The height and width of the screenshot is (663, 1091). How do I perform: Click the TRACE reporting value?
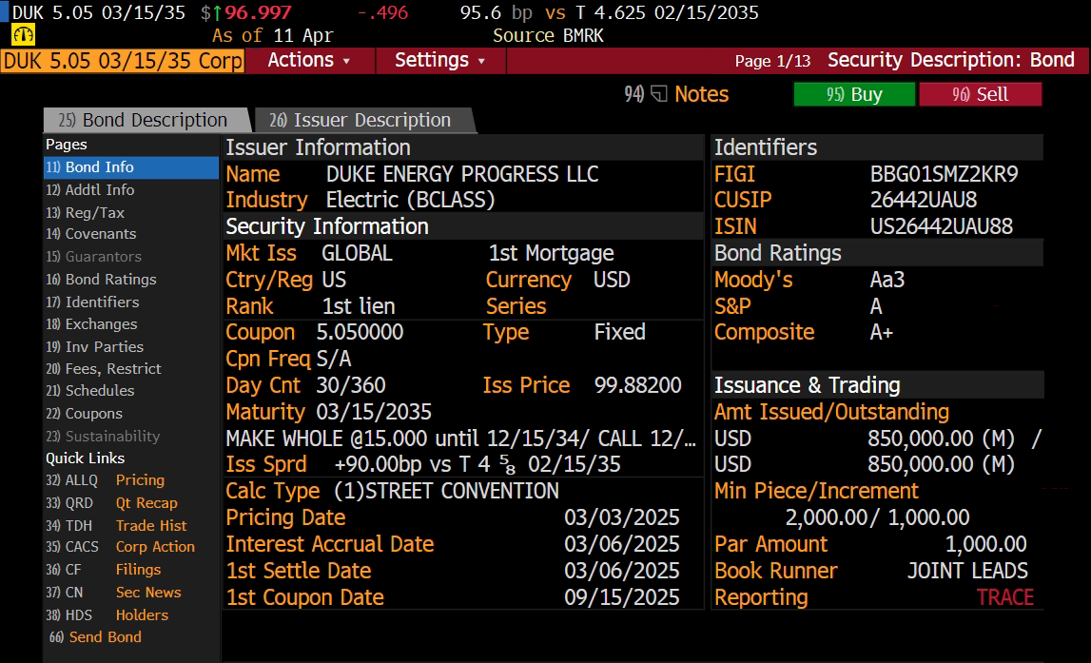(x=1005, y=597)
